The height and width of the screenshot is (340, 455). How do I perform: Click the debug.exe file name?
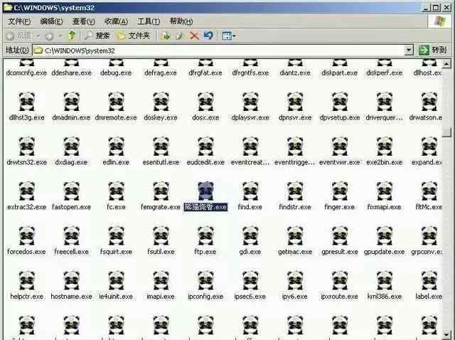click(x=116, y=73)
